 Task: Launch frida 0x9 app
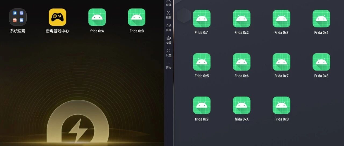tap(202, 105)
